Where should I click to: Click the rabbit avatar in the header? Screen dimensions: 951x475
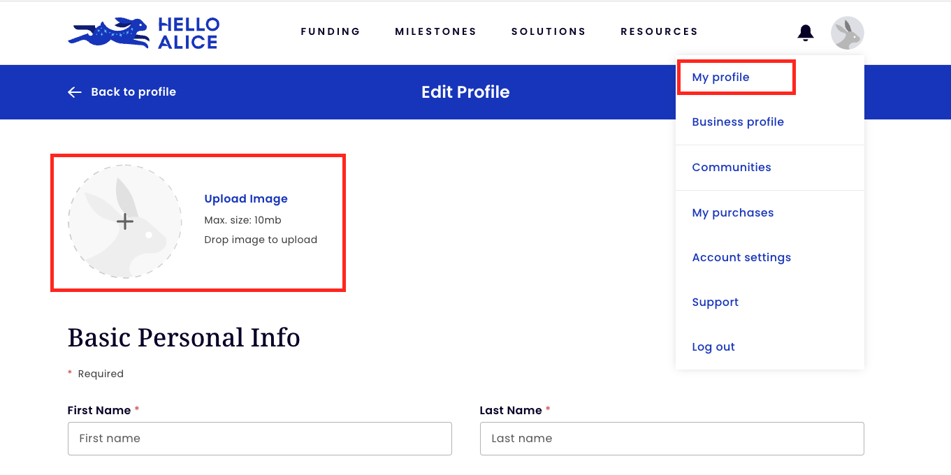[847, 33]
